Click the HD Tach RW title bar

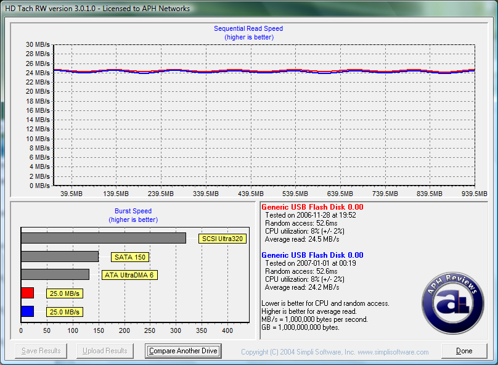(x=247, y=9)
